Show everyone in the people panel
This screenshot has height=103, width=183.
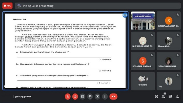point(163,97)
